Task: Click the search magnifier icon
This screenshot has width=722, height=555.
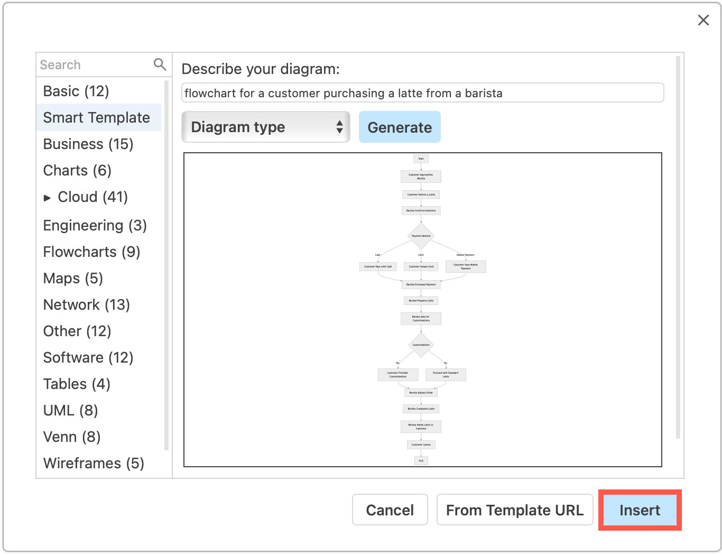Action: (159, 64)
